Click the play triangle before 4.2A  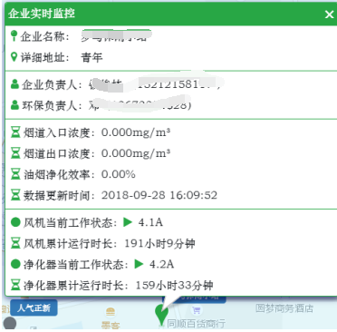(x=139, y=264)
